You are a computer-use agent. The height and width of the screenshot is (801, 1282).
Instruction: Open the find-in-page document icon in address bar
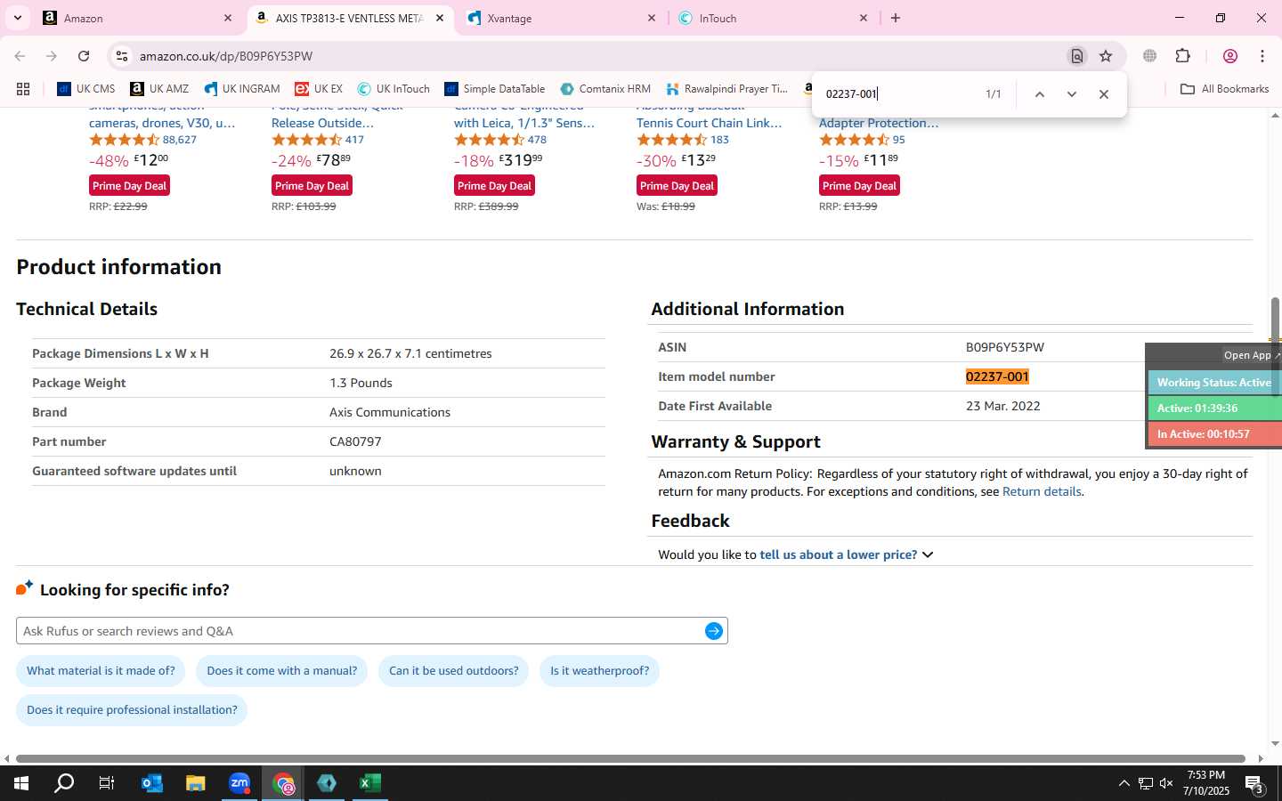pos(1077,56)
